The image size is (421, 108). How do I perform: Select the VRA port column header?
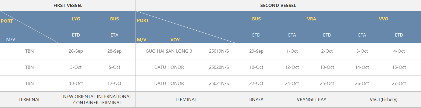tap(312, 19)
